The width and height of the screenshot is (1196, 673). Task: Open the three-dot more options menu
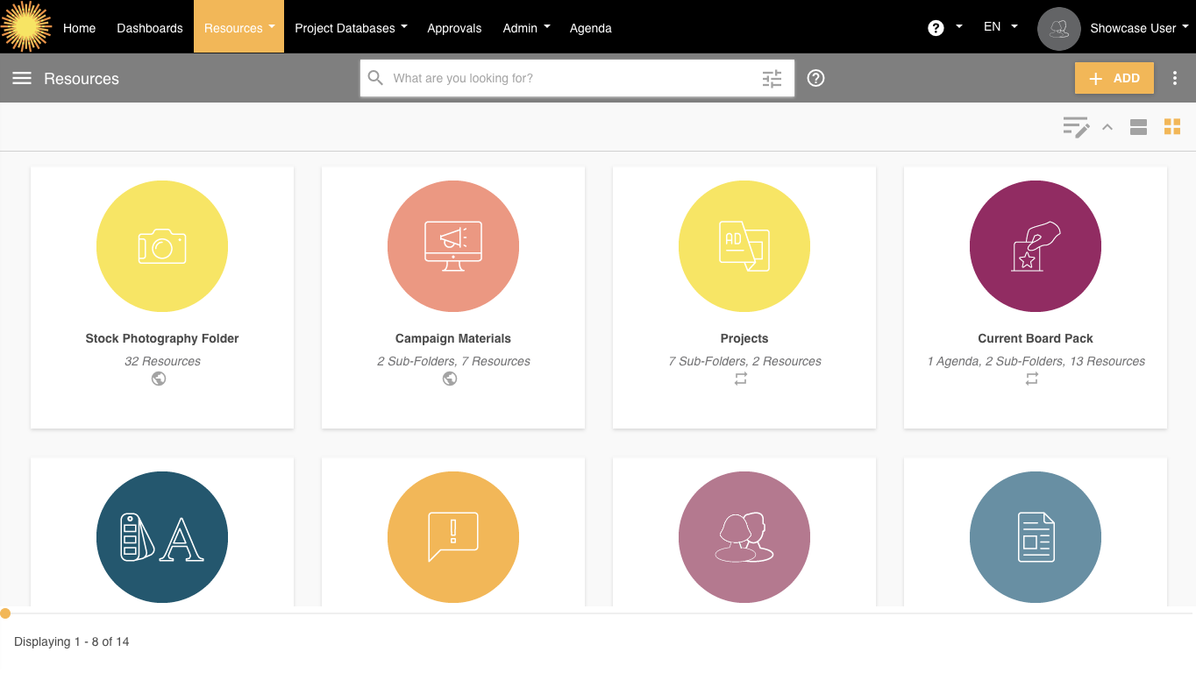coord(1175,78)
